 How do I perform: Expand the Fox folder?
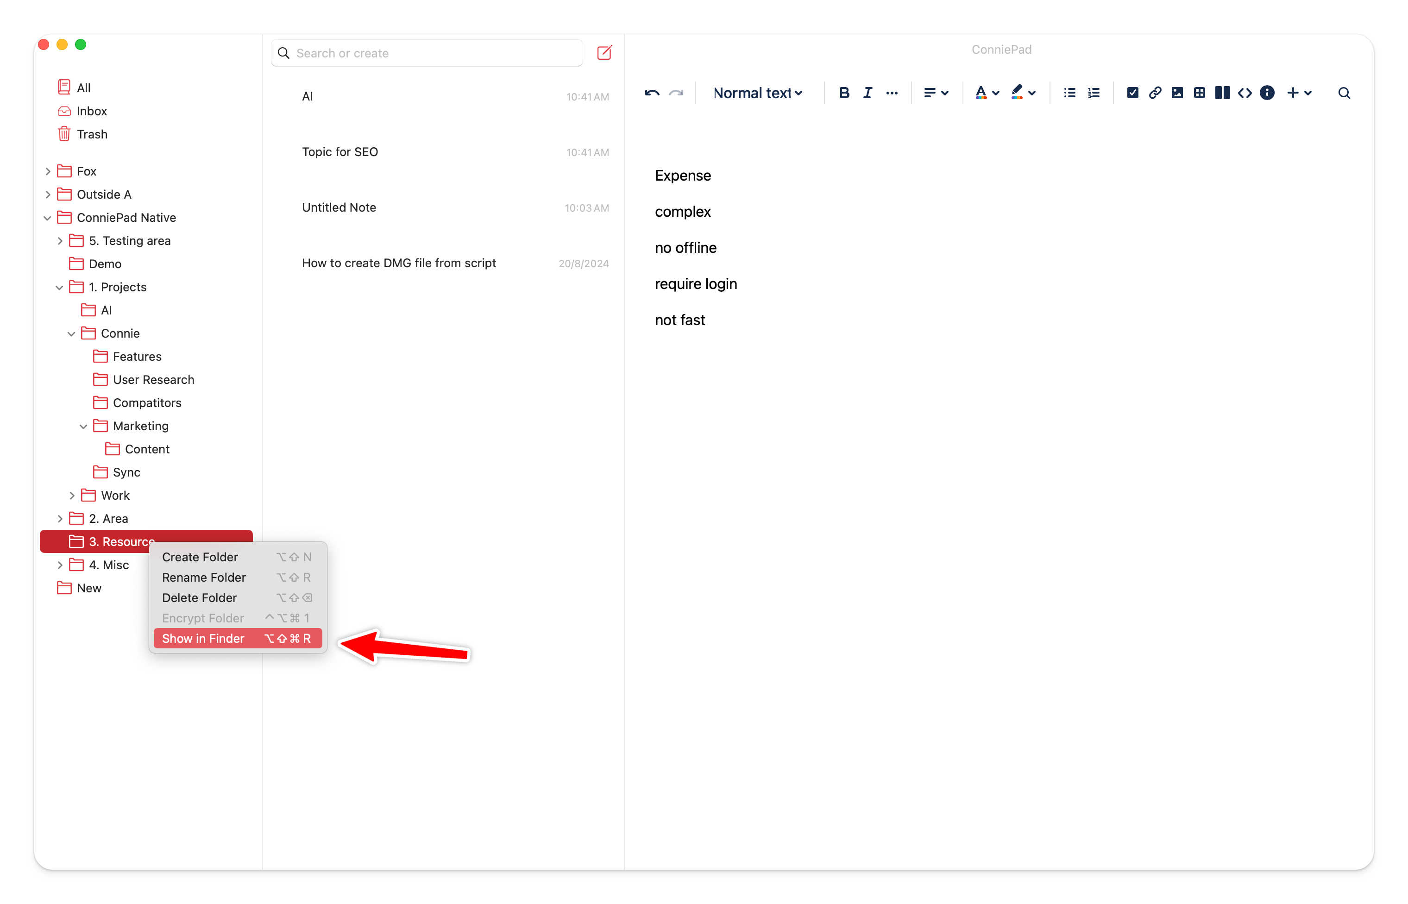click(48, 171)
